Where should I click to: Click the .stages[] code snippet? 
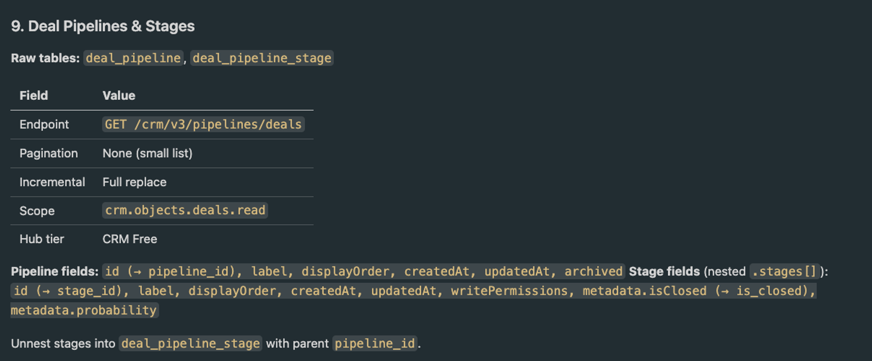pyautogui.click(x=784, y=271)
